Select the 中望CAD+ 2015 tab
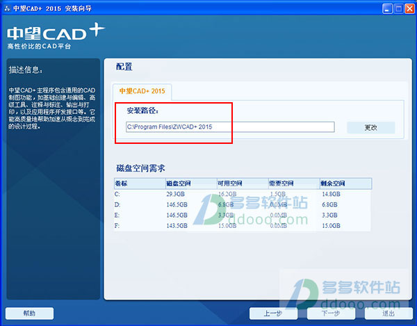Viewport: 417px width, 326px height. coord(142,91)
